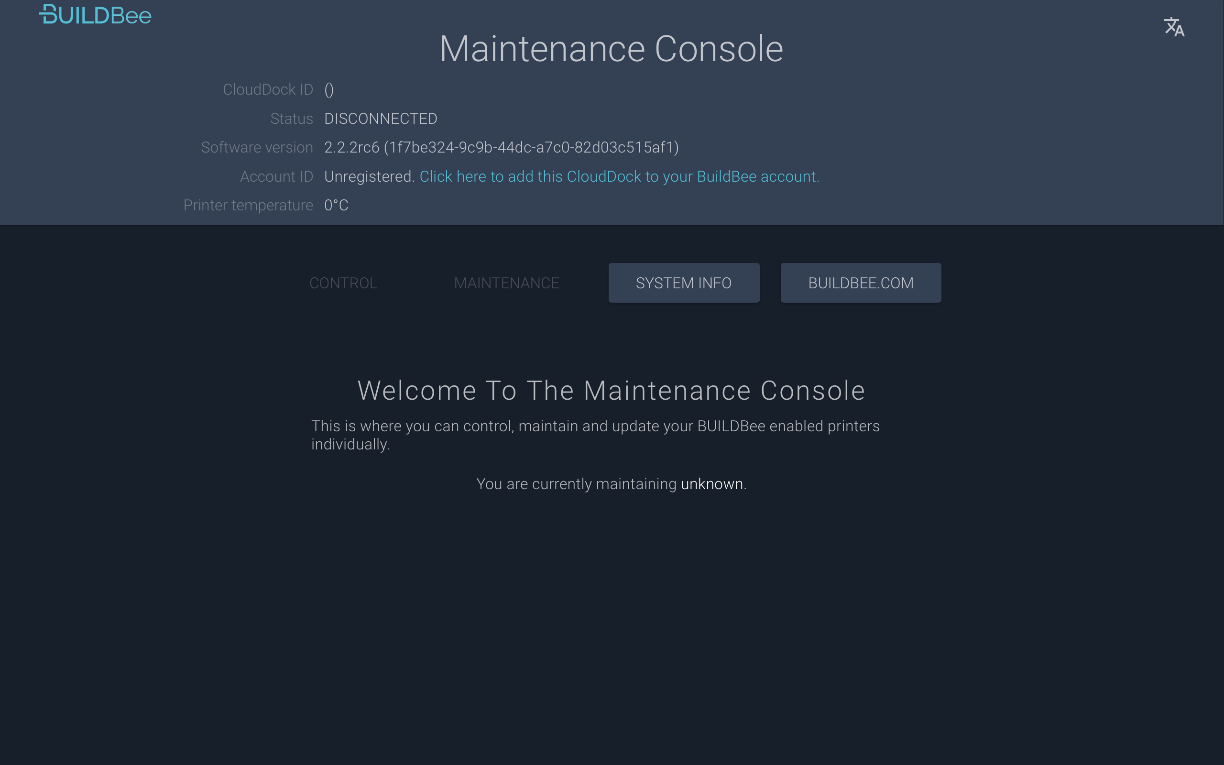This screenshot has width=1224, height=765.
Task: Select the unknown device name text
Action: [711, 484]
